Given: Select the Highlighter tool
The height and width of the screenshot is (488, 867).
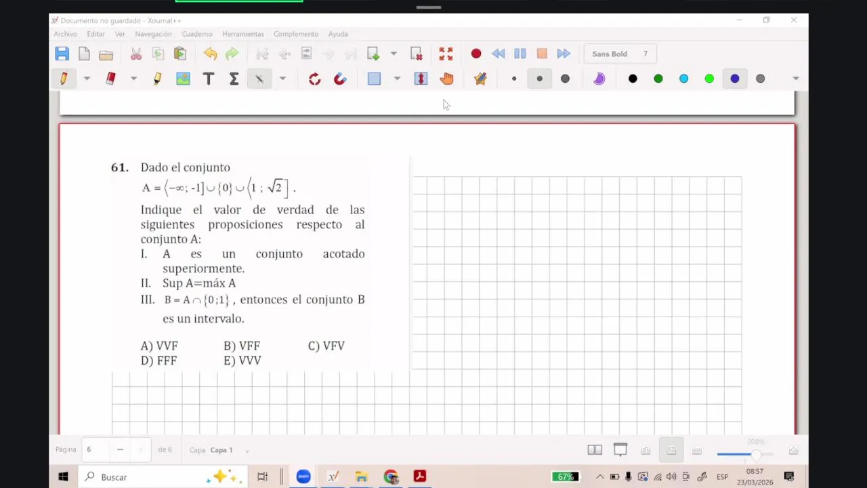Looking at the screenshot, I should pos(157,79).
